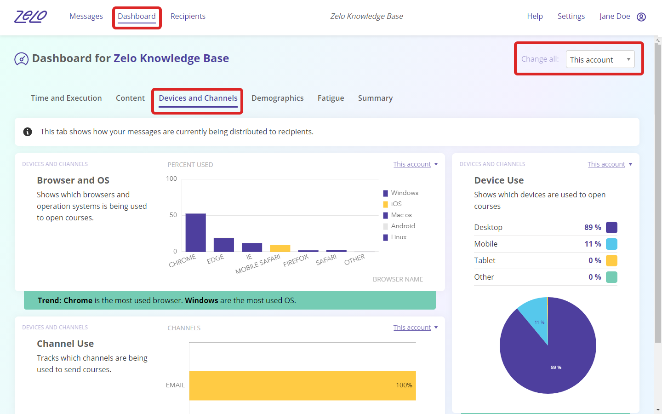Click the scrollbar down arrow
Viewport: 662px width, 414px height.
(658, 409)
